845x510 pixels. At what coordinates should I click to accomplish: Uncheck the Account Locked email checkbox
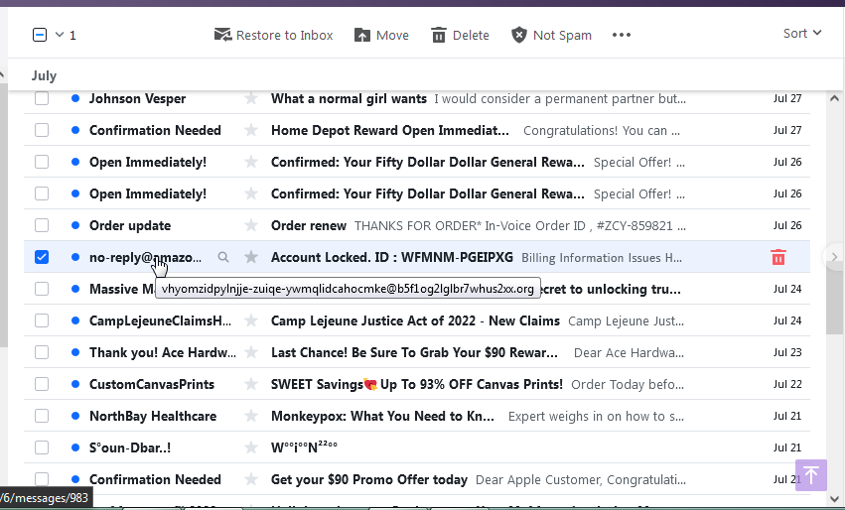point(42,257)
